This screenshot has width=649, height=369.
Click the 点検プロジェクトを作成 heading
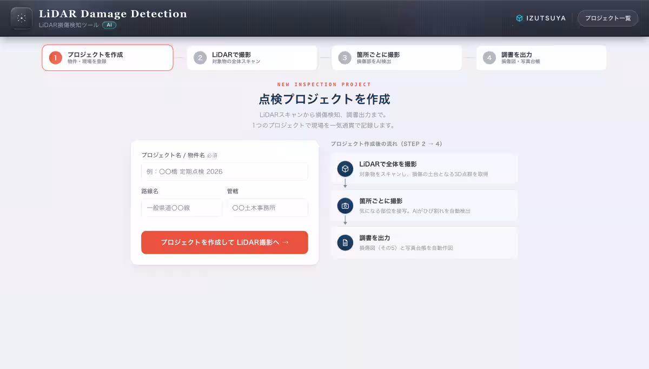tap(325, 100)
